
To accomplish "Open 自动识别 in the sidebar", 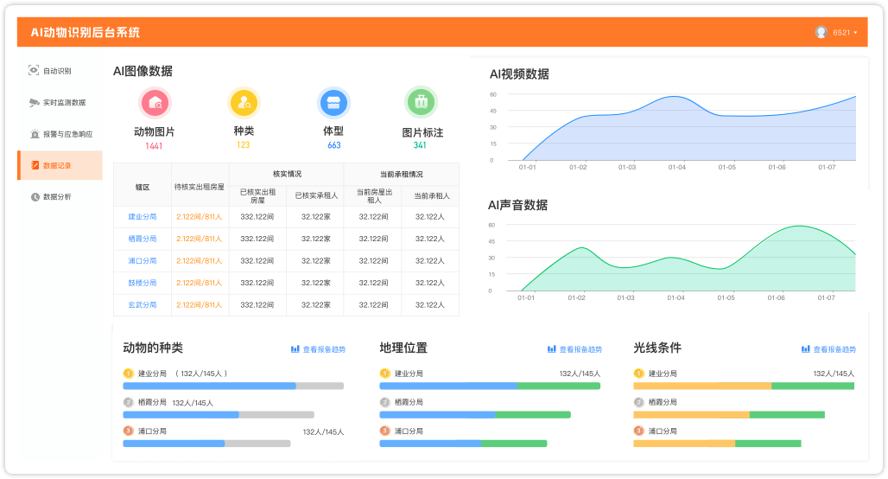I will [x=57, y=71].
